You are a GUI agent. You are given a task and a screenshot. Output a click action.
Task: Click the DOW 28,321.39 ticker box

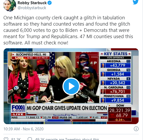click(x=120, y=113)
